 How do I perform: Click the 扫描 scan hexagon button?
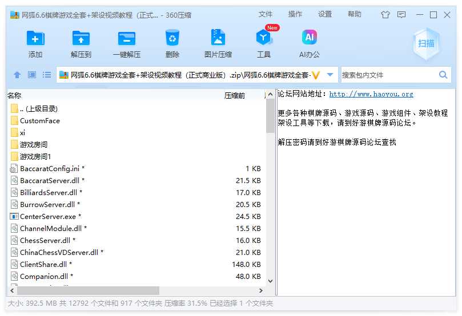coord(426,43)
